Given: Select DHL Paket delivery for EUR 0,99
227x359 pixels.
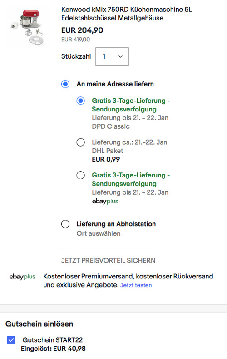Looking at the screenshot, I should point(81,142).
